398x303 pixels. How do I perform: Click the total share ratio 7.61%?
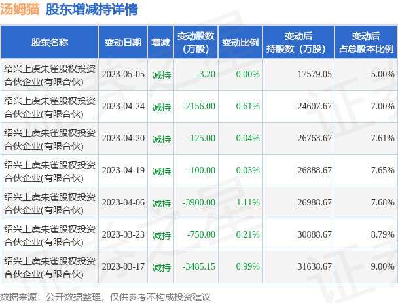[382, 139]
